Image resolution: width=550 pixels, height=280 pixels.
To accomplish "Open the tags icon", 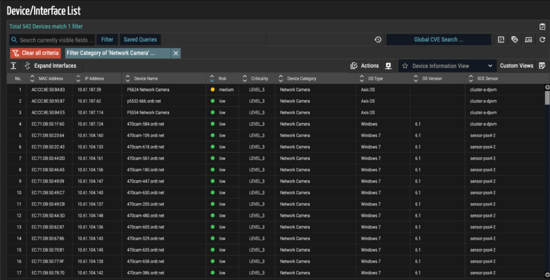I will (x=515, y=40).
